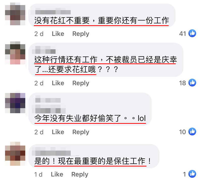Open the first commenter's profile picture

tap(15, 14)
